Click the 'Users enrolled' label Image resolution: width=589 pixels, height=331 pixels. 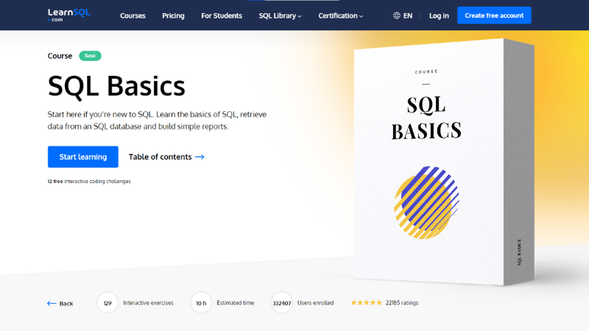pyautogui.click(x=316, y=303)
